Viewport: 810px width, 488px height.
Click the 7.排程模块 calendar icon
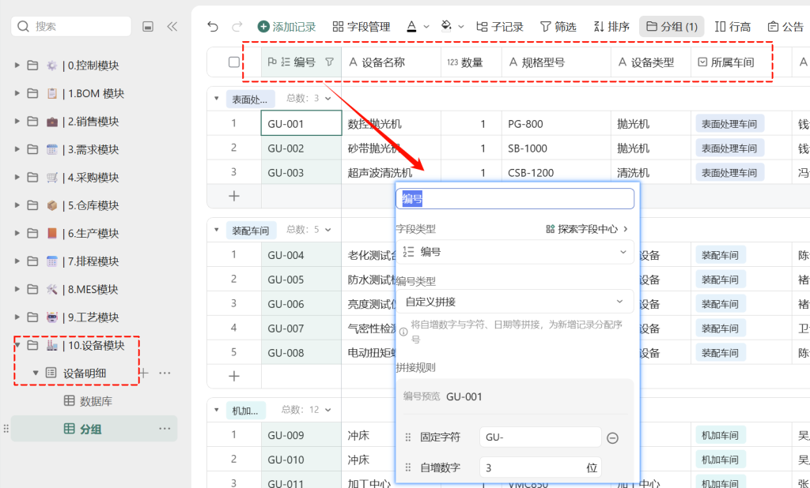click(x=51, y=261)
